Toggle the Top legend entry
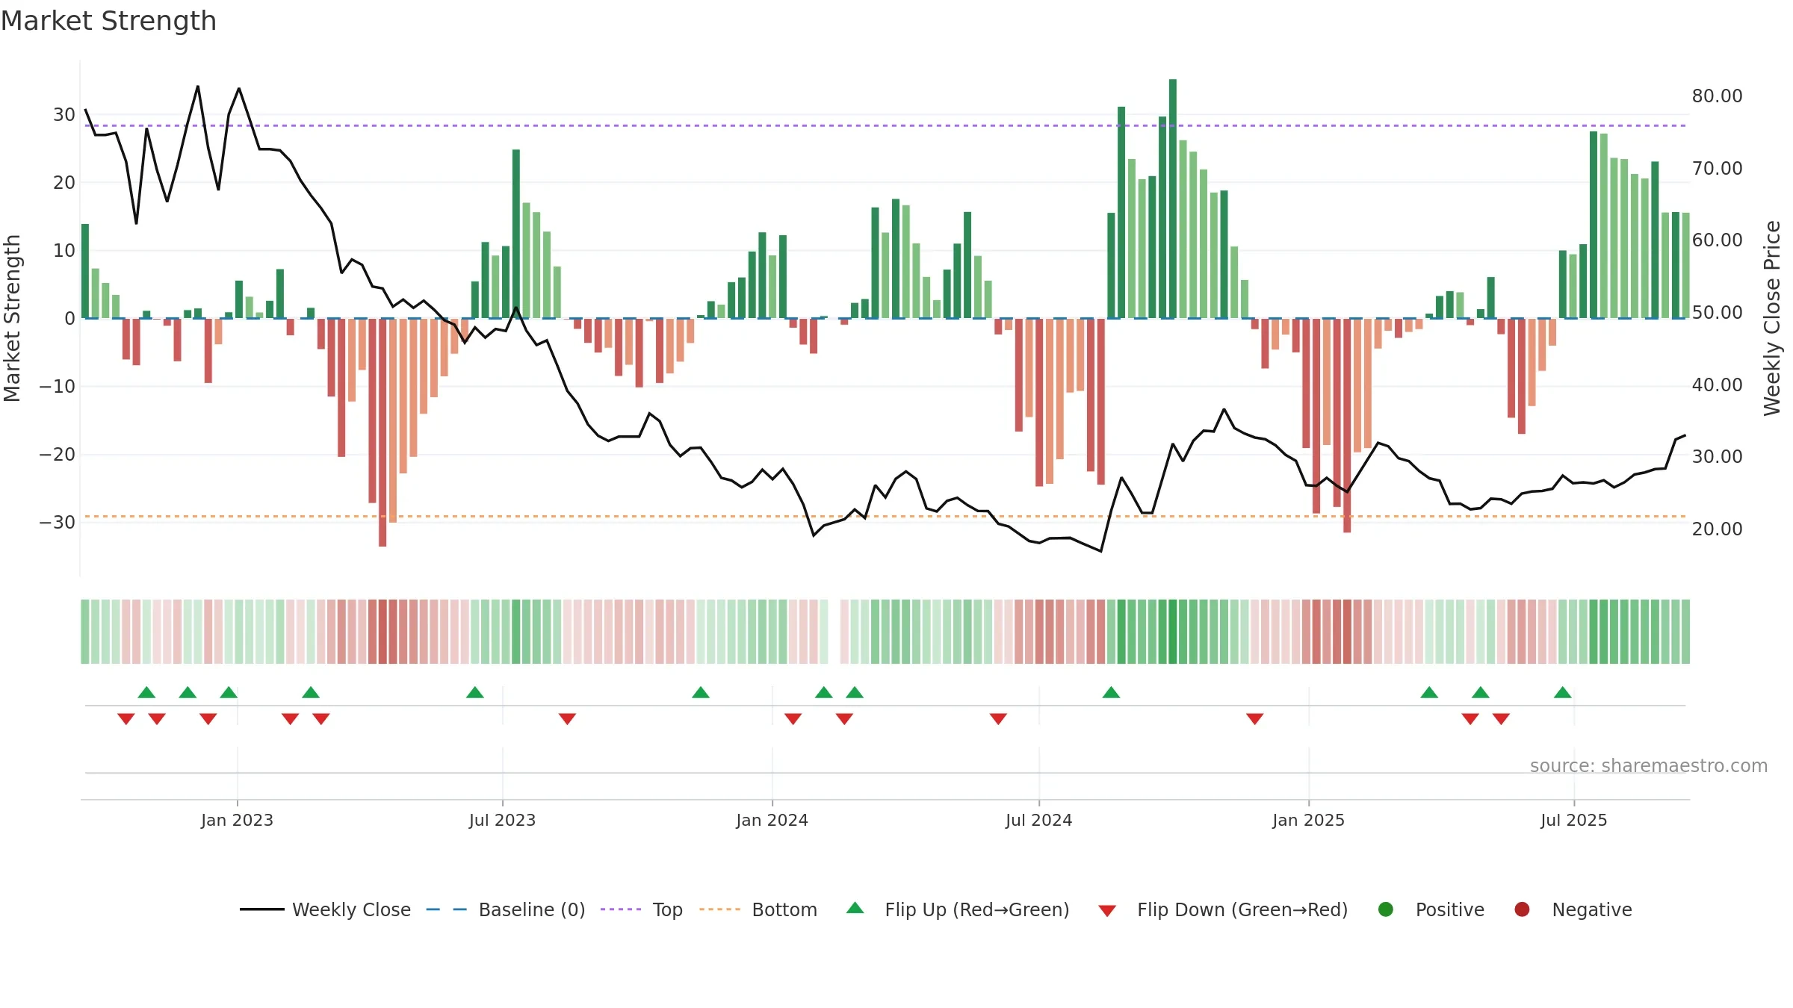 pyautogui.click(x=642, y=909)
